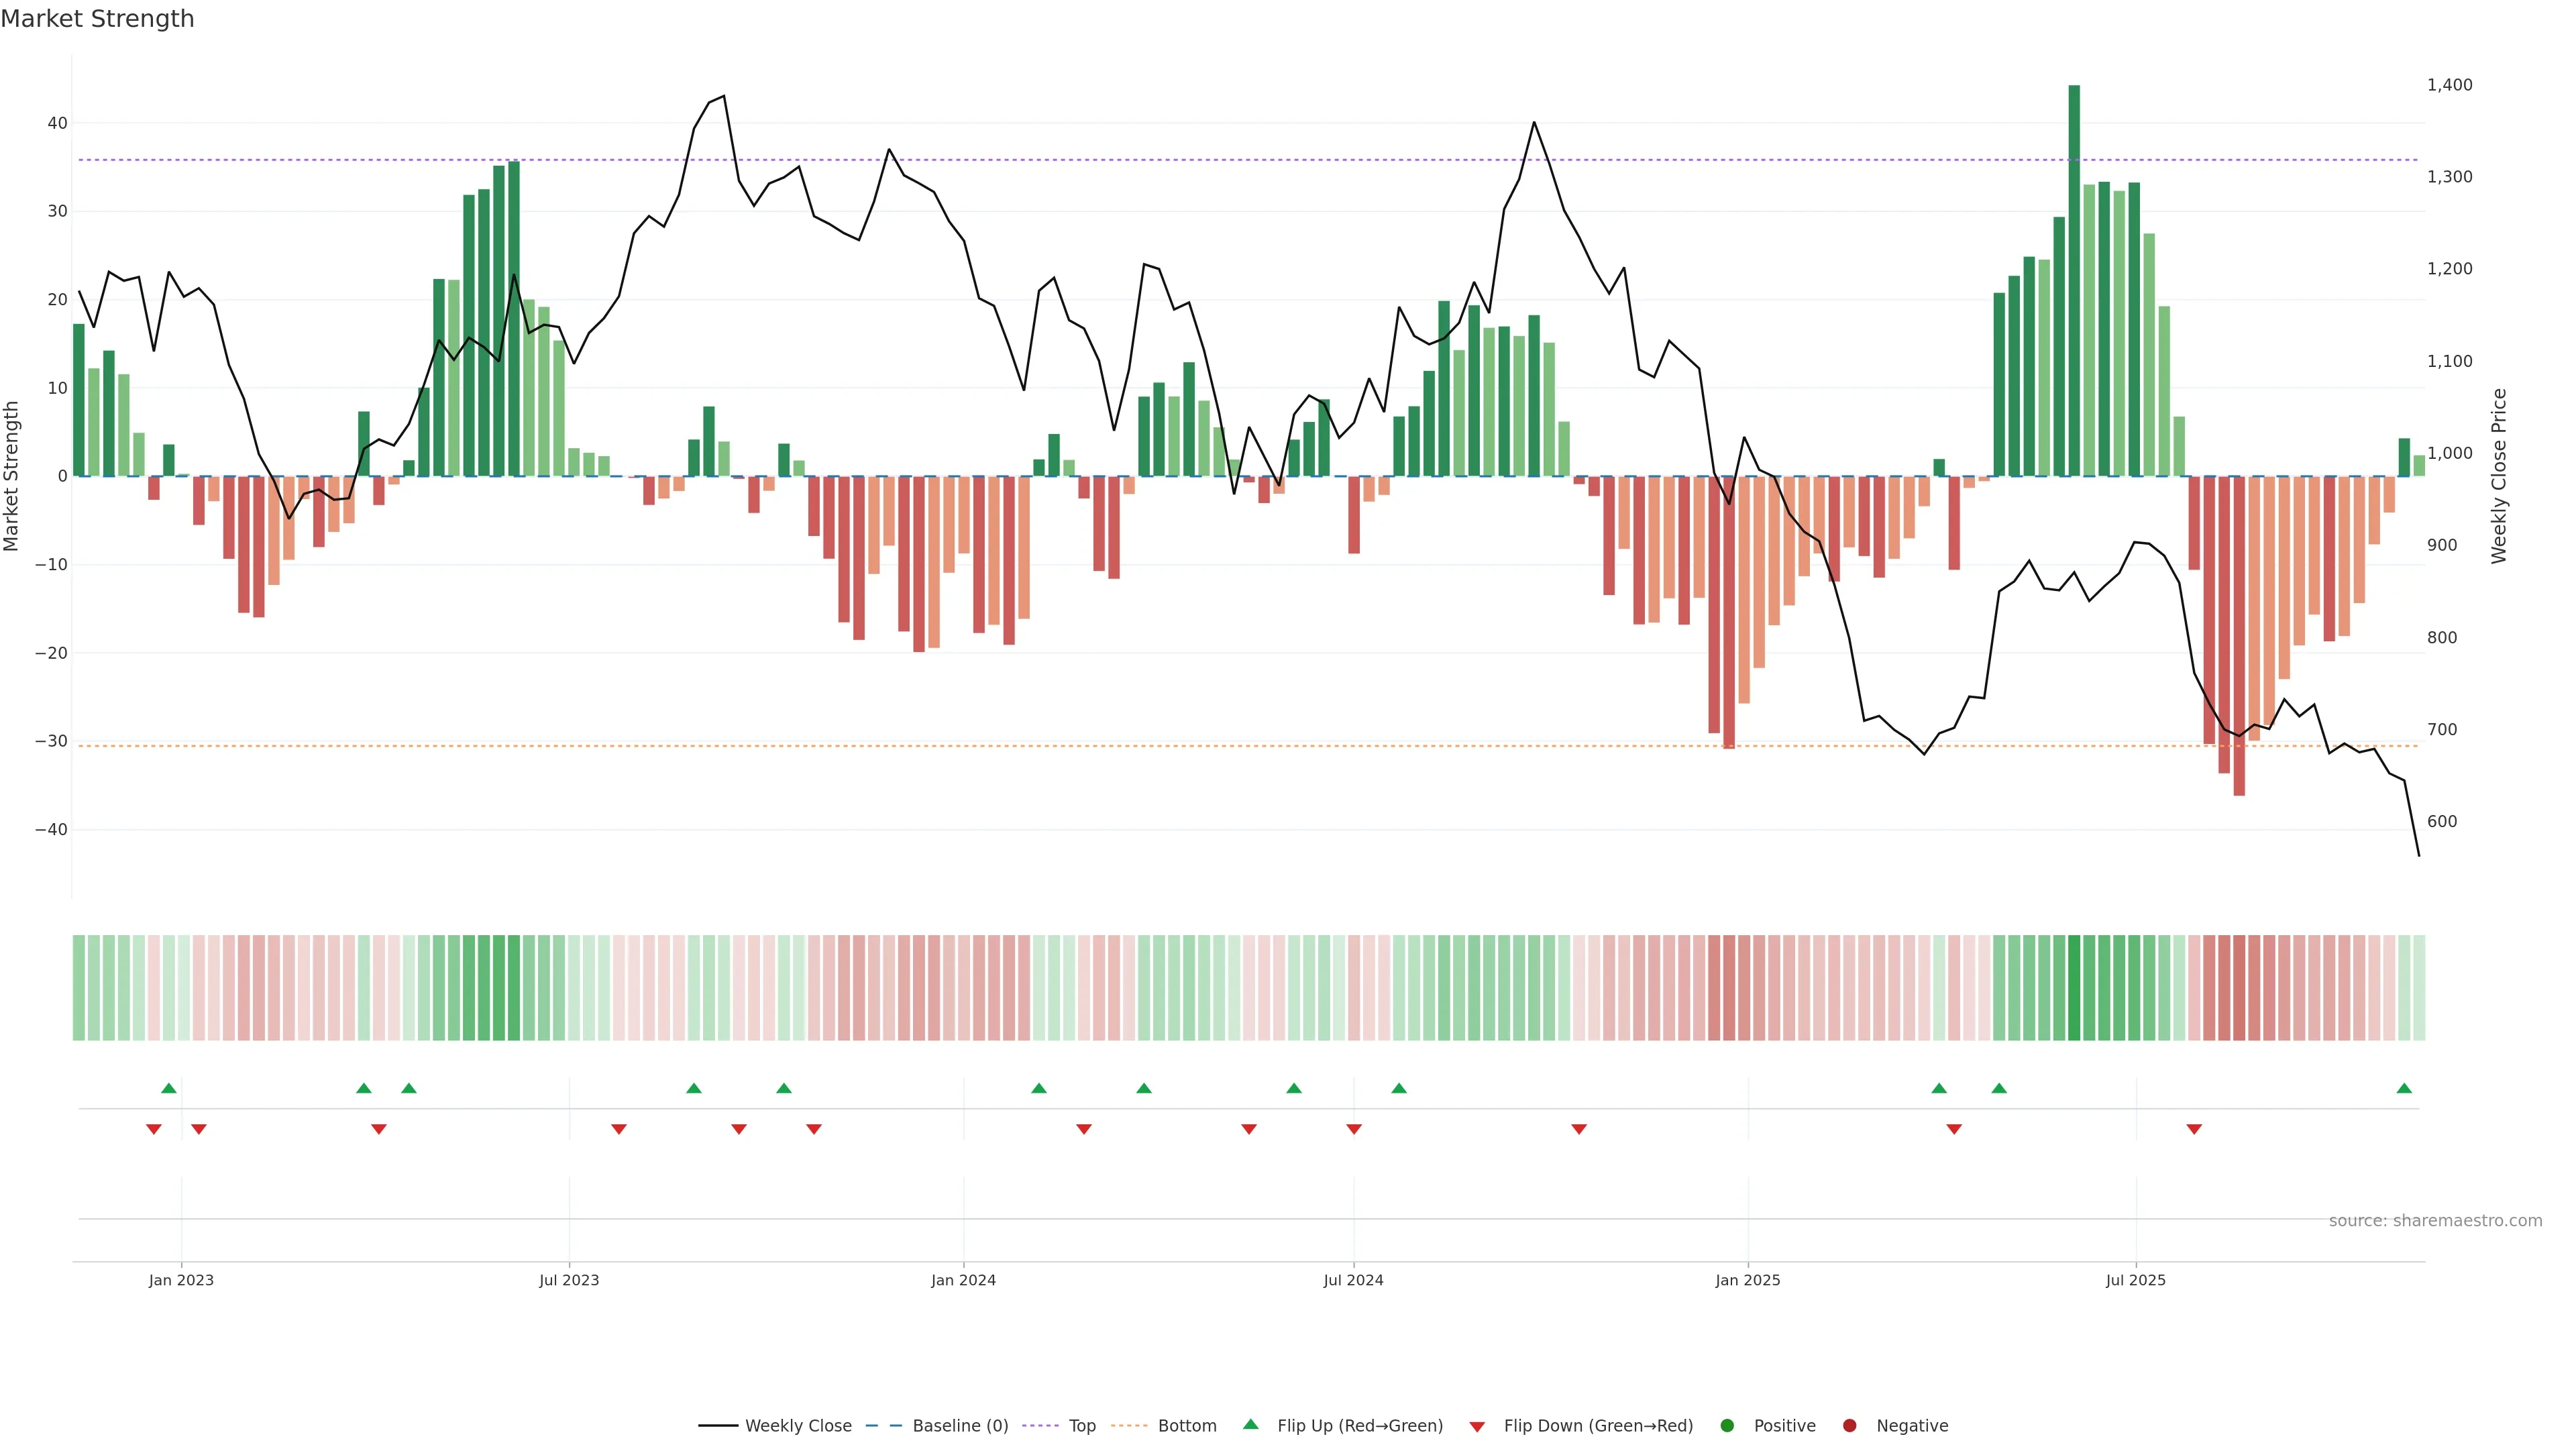Click the tallest green market strength bar
Image resolution: width=2576 pixels, height=1449 pixels.
point(2074,280)
